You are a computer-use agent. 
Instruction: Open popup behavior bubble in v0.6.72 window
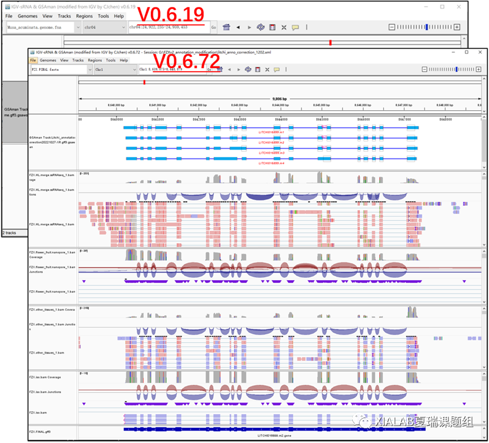pyautogui.click(x=276, y=69)
